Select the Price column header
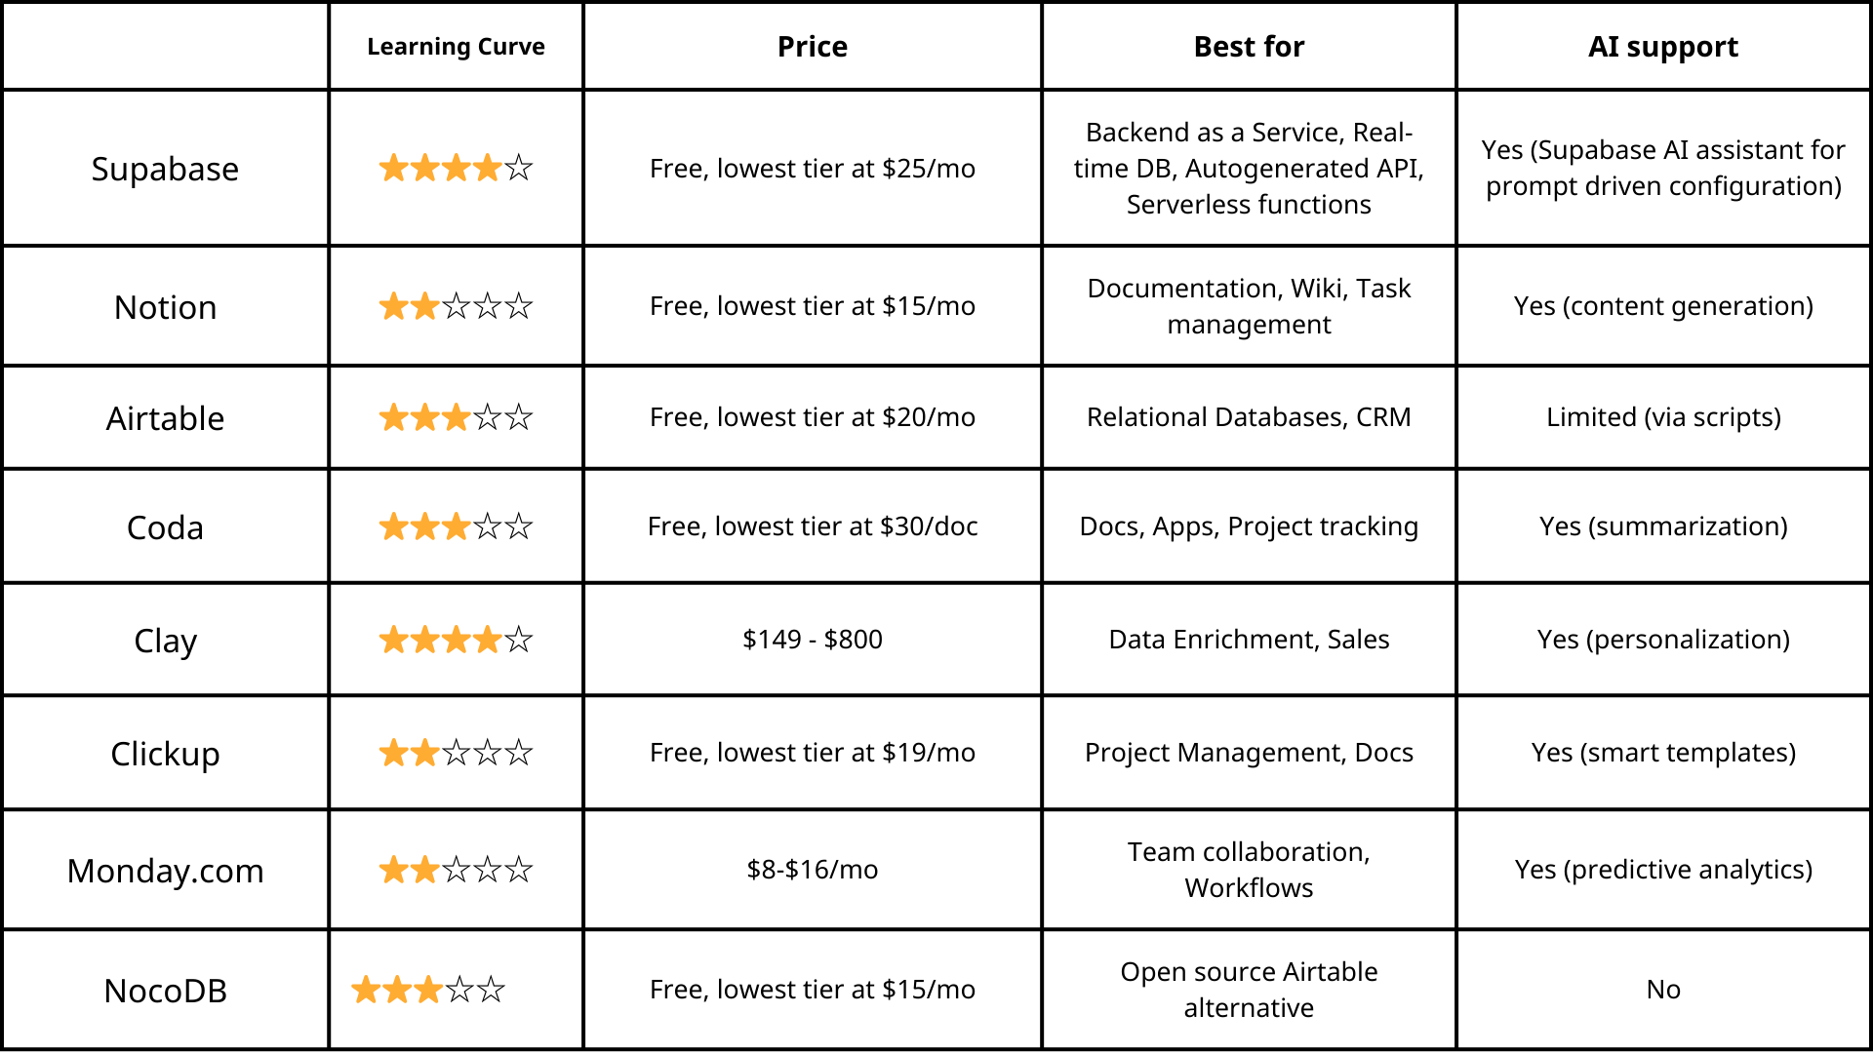This screenshot has width=1873, height=1053. pos(813,47)
